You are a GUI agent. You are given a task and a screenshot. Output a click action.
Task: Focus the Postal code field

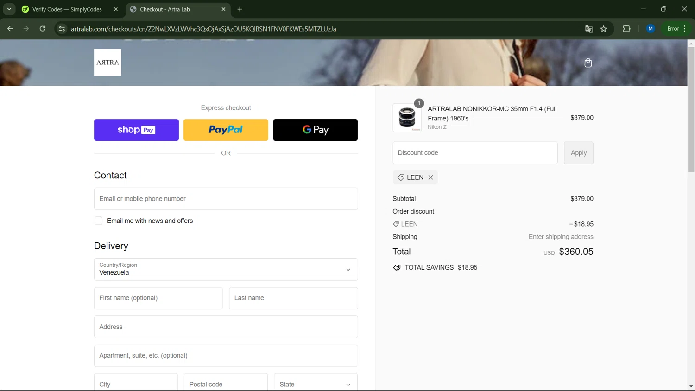(x=226, y=382)
